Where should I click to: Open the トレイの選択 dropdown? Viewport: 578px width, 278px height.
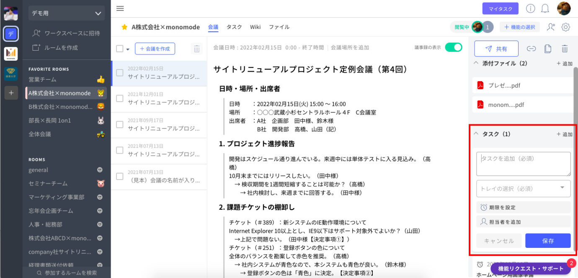(523, 188)
